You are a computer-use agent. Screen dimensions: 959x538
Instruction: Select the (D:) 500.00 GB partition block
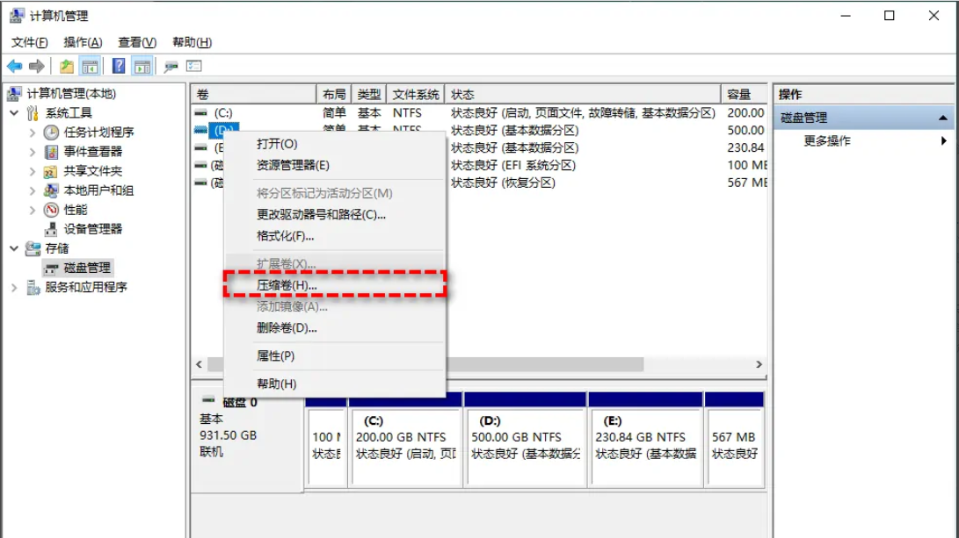click(x=526, y=447)
